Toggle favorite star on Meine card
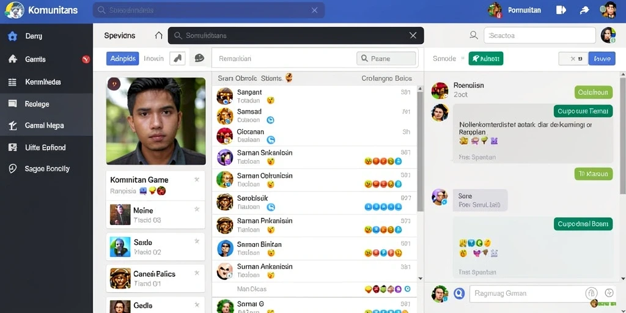 (x=196, y=209)
